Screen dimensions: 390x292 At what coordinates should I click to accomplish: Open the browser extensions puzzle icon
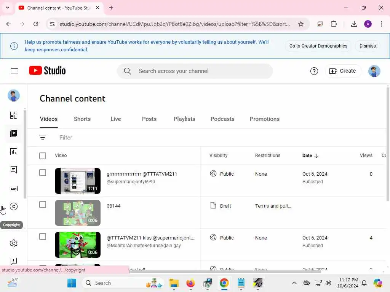click(334, 24)
